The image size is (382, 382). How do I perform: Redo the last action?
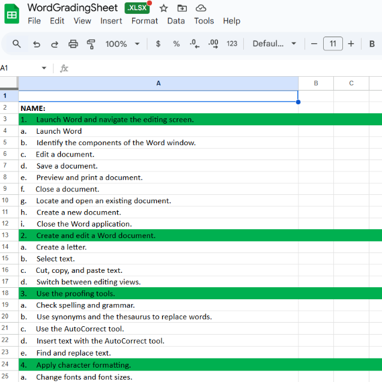coord(55,44)
